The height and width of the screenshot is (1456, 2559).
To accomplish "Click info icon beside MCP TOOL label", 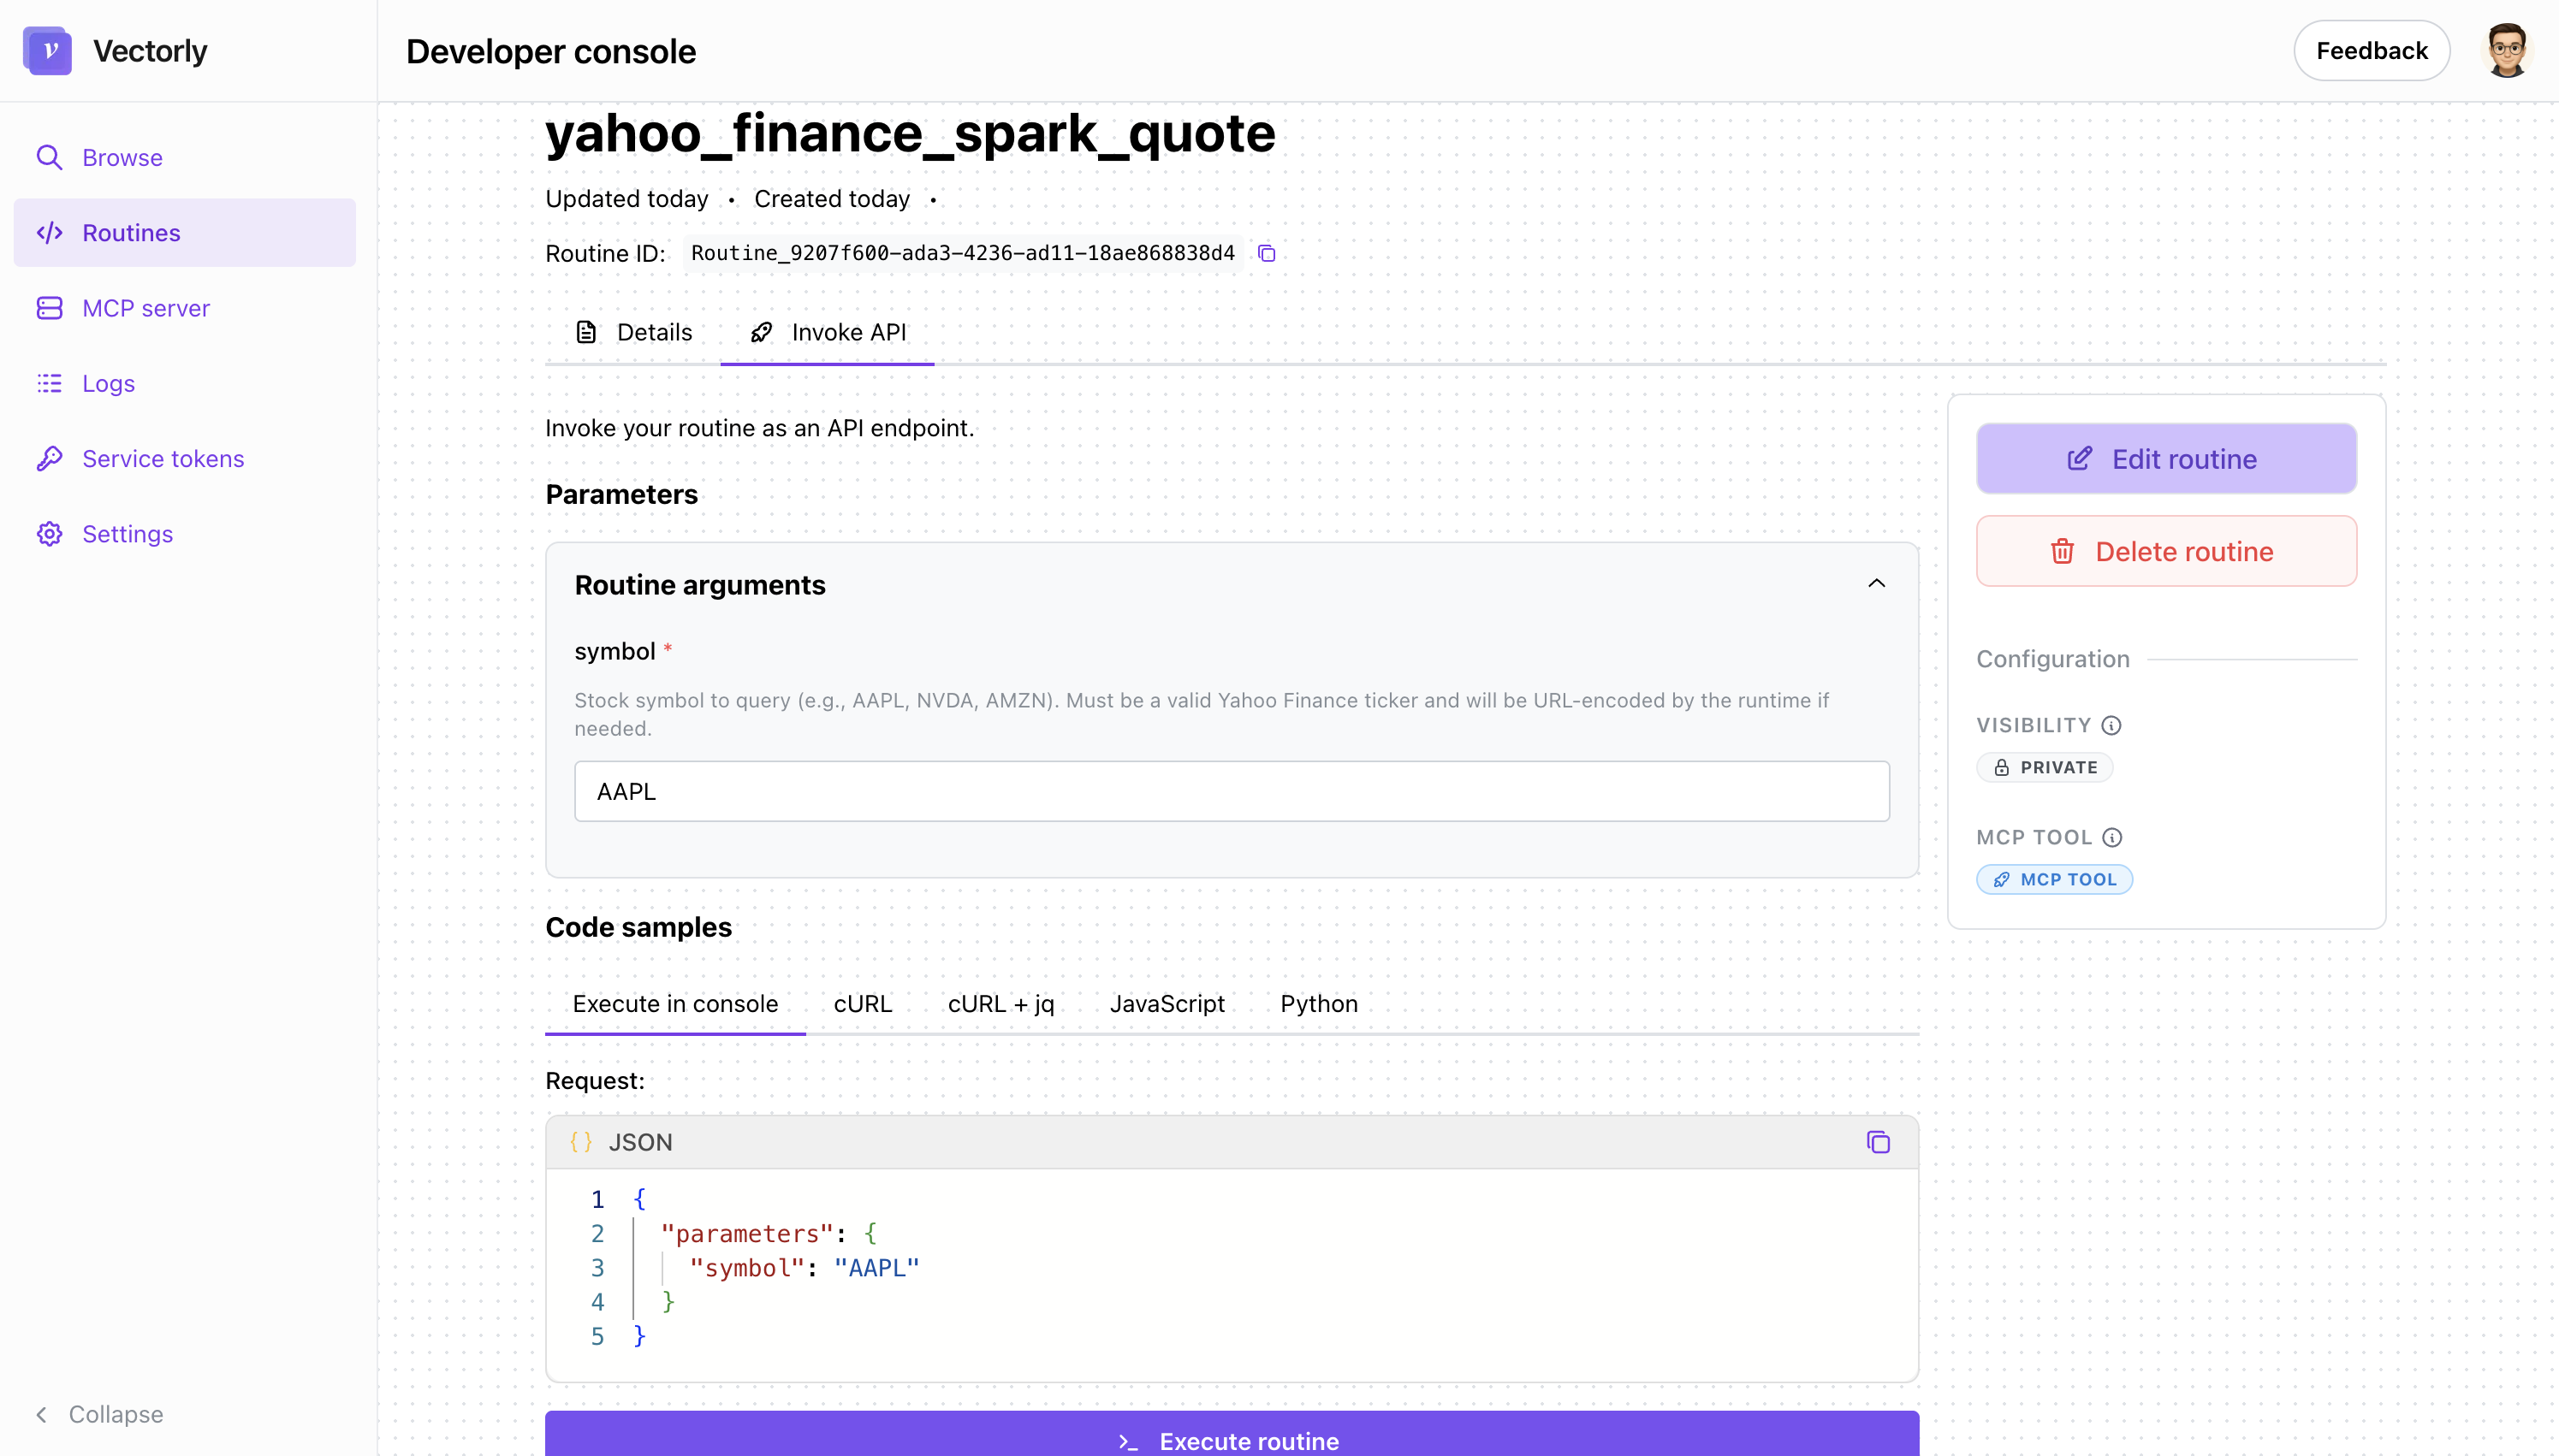I will tap(2112, 837).
